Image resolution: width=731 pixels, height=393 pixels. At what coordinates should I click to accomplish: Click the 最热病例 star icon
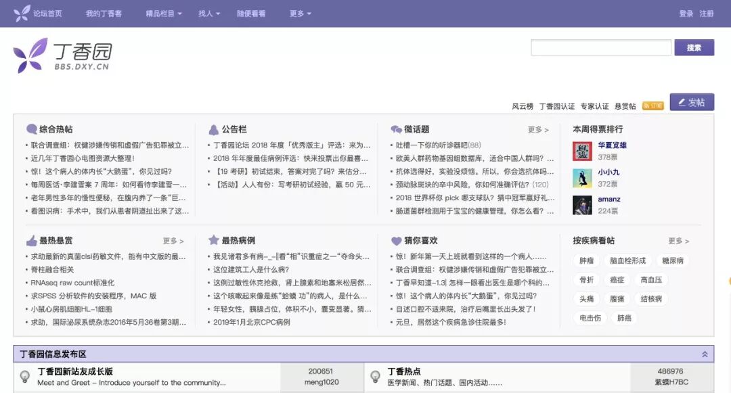(x=213, y=240)
